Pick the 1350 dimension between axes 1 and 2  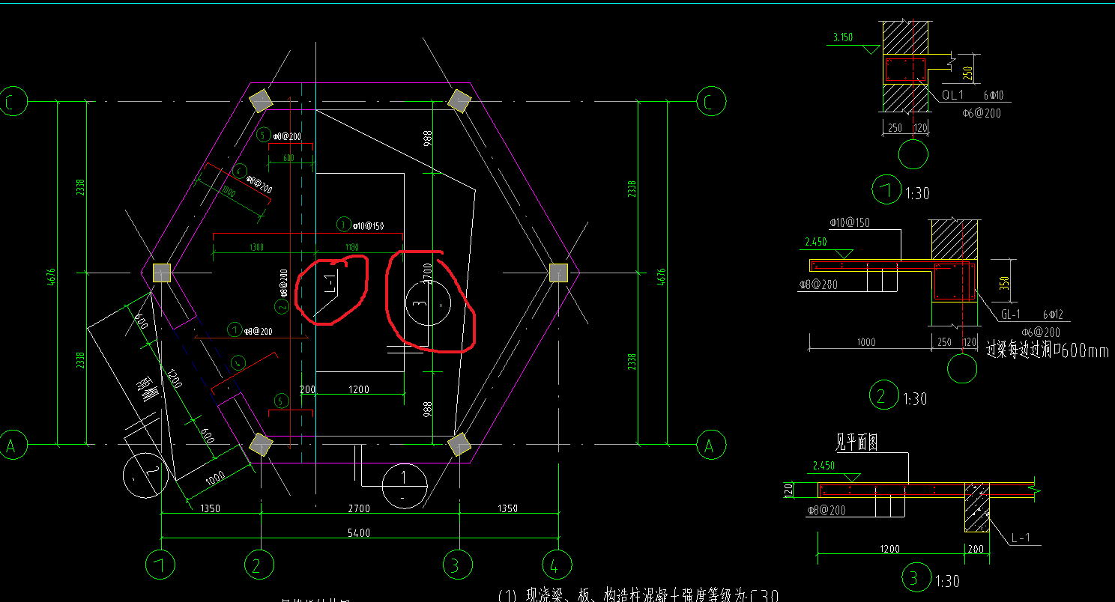(210, 509)
